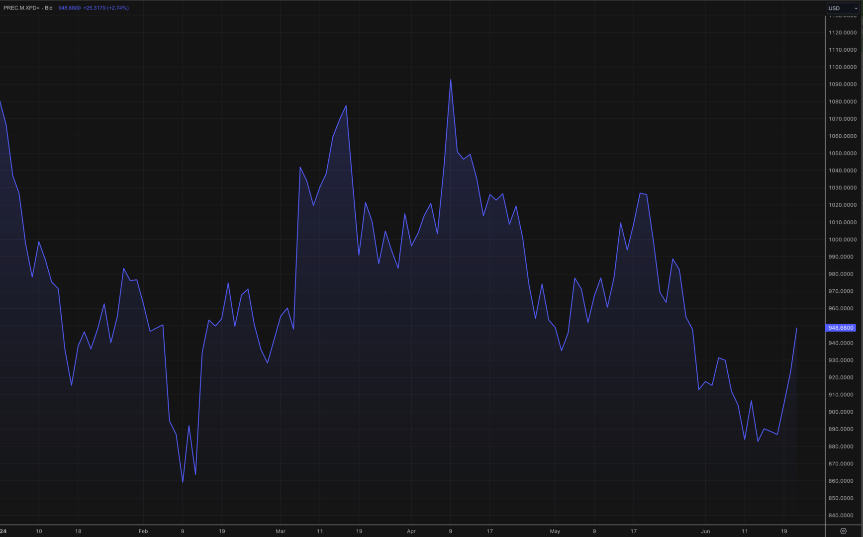Click the 860.0000 price axis label
Image resolution: width=863 pixels, height=537 pixels.
pos(841,481)
